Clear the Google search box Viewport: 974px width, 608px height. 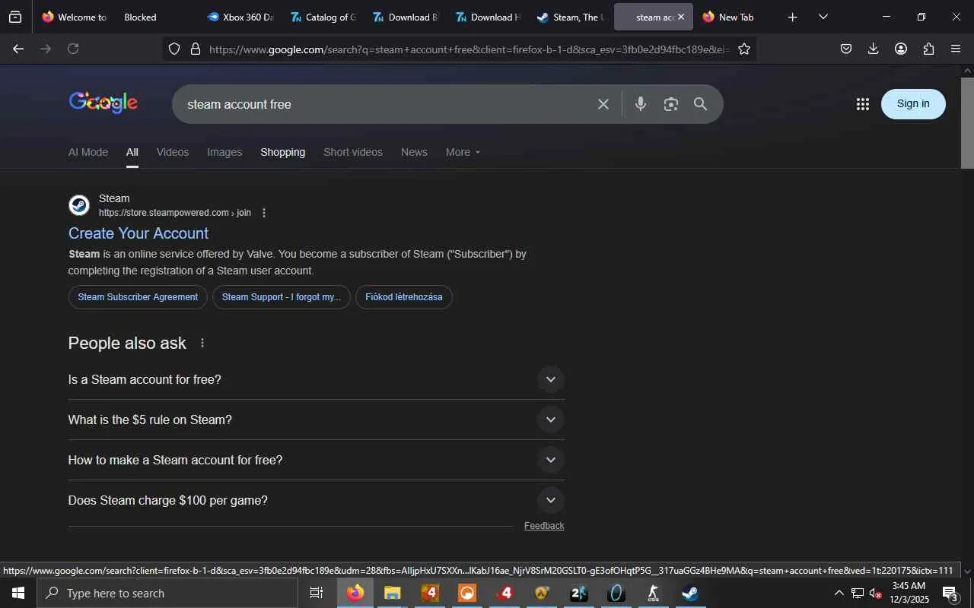coord(603,104)
